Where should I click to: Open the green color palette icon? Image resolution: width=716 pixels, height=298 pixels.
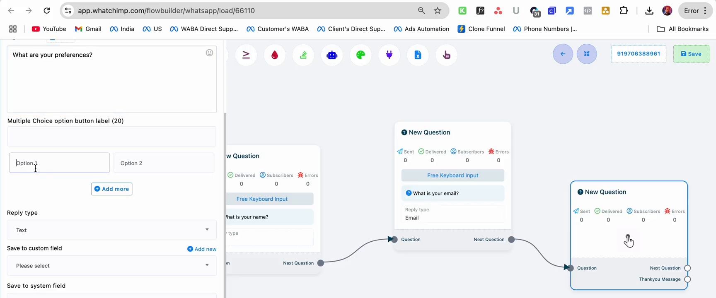click(360, 55)
